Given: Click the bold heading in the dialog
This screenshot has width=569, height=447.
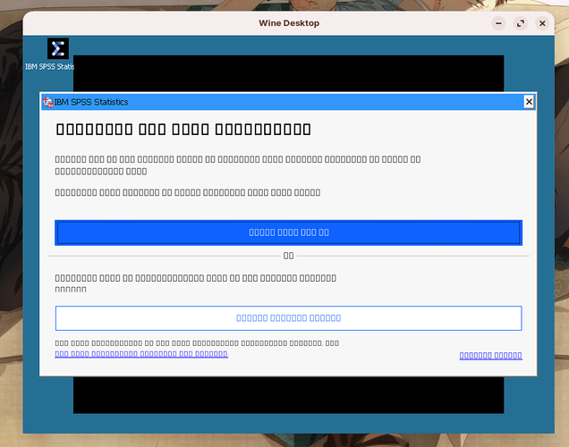Looking at the screenshot, I should [183, 130].
